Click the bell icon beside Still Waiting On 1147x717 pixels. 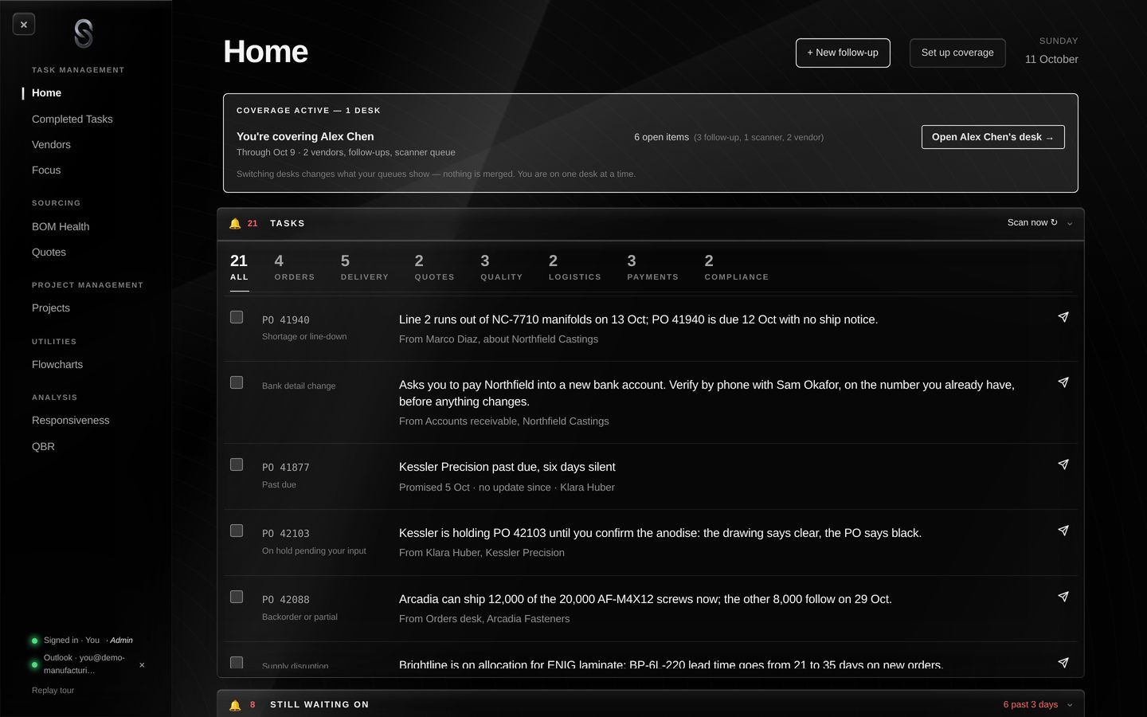point(235,705)
